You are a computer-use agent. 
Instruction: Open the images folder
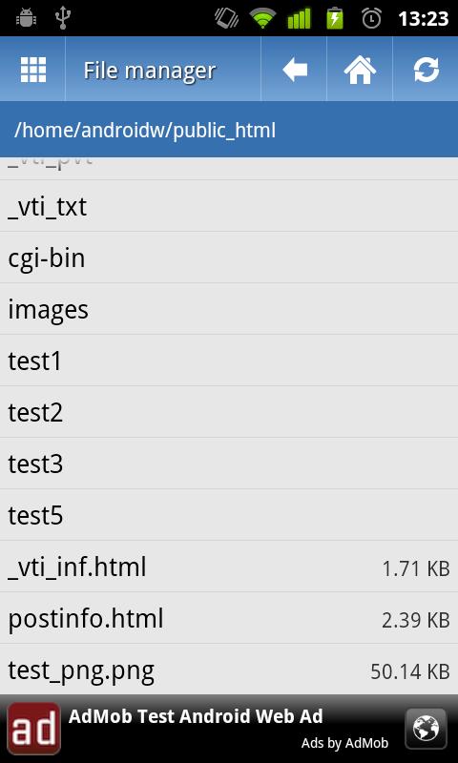229,309
